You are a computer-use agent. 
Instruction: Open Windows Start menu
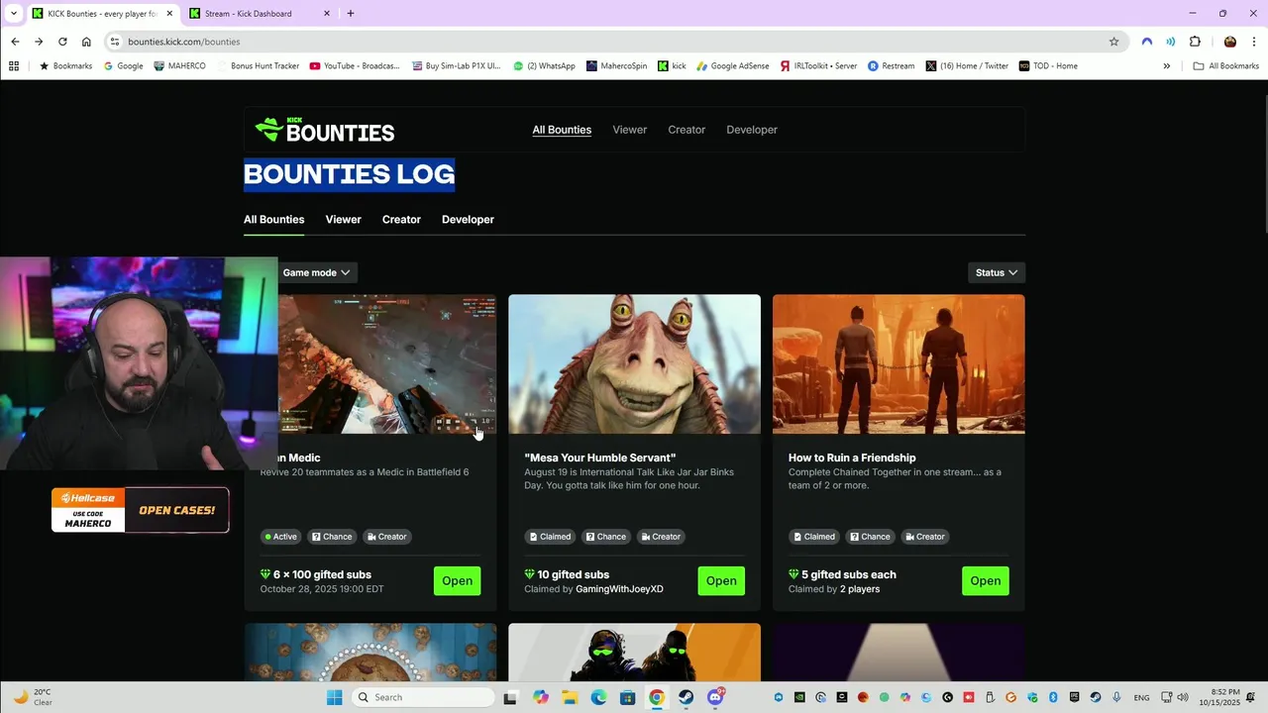[335, 697]
